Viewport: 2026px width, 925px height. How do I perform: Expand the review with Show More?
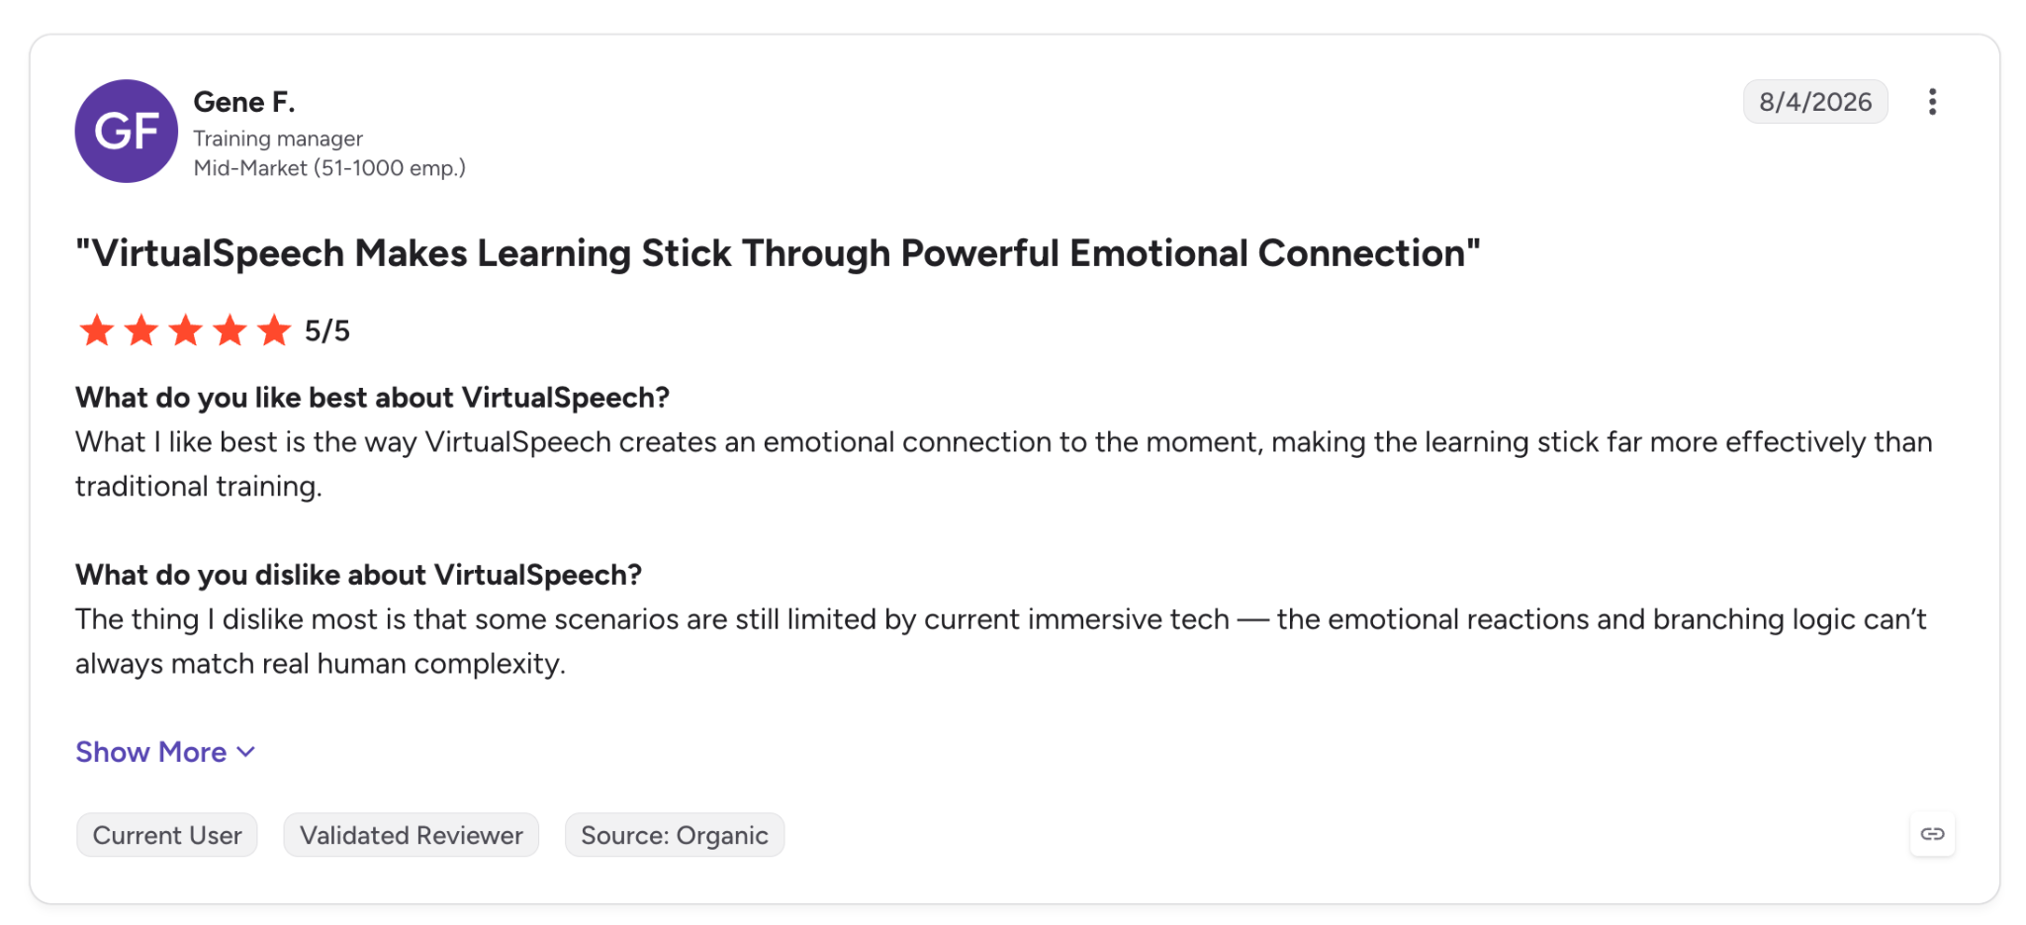pos(165,752)
